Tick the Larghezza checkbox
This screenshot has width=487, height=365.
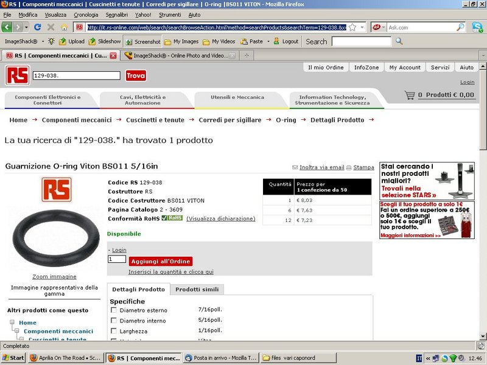pos(114,331)
